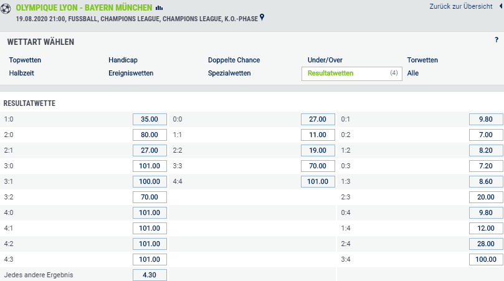Select Under/Over bet type
Screen dimensions: 504x281
click(x=325, y=60)
